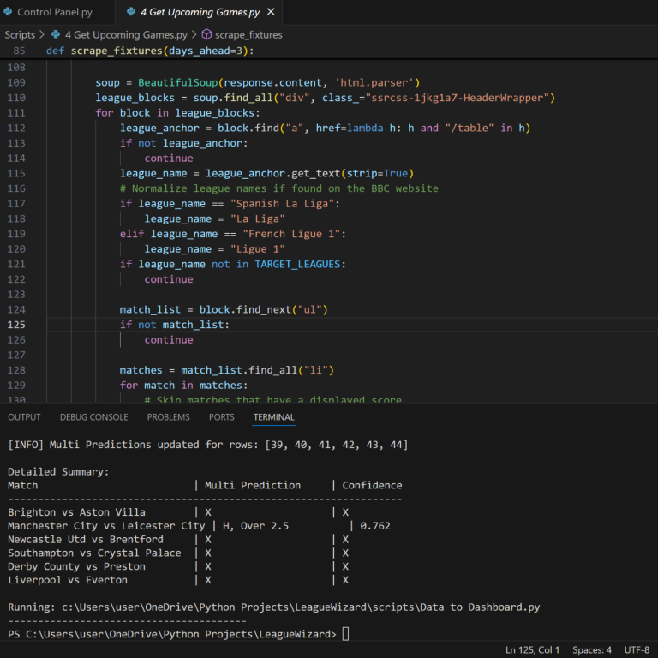658x658 pixels.
Task: Select the TERMINAL panel tab
Action: (274, 417)
